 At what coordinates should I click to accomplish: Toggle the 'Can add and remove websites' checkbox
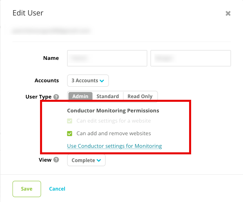[69, 134]
